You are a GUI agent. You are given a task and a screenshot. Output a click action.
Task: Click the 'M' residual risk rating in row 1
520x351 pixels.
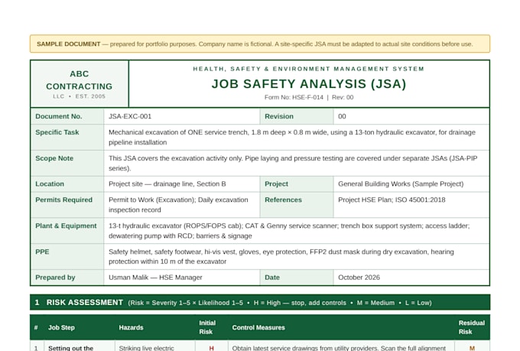click(x=472, y=348)
